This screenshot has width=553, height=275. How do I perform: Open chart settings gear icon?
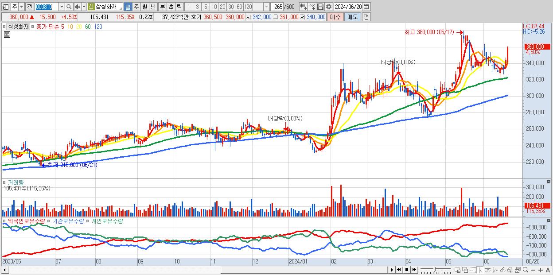tap(329, 7)
